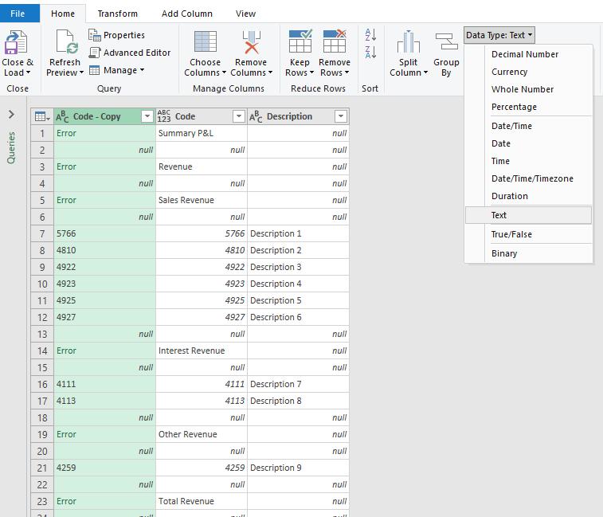This screenshot has height=517, width=603.
Task: Click the Choose Columns icon
Action: click(205, 41)
